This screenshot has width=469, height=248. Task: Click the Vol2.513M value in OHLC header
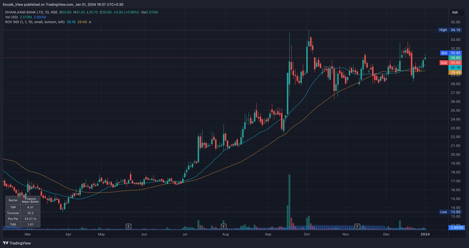(x=150, y=12)
